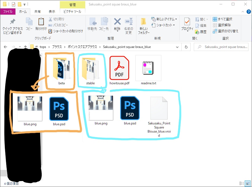The width and height of the screenshot is (252, 187).
Task: Select the howtouse.pdf file
Action: (119, 70)
